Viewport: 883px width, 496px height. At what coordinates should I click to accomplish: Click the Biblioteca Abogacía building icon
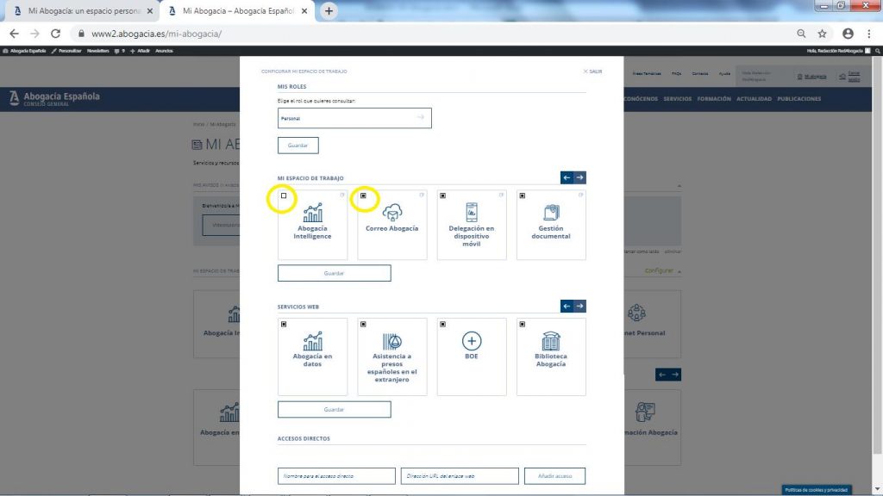pos(551,341)
